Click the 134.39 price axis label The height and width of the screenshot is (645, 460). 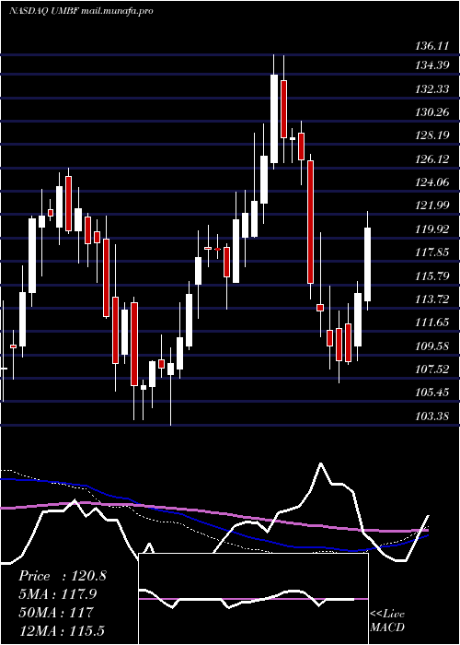(x=432, y=65)
